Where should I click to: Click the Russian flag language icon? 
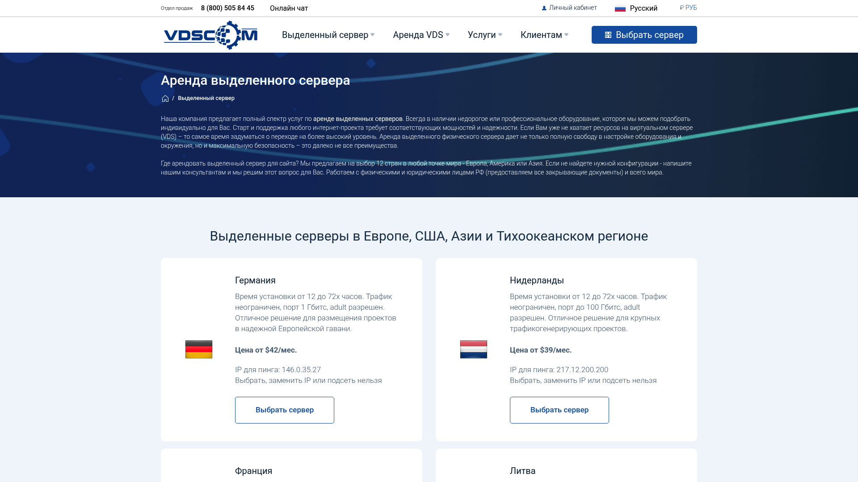tap(620, 8)
